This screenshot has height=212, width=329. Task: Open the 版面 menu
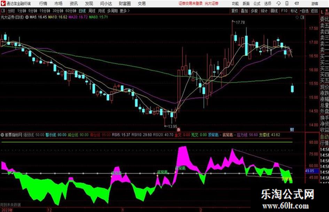246,3
